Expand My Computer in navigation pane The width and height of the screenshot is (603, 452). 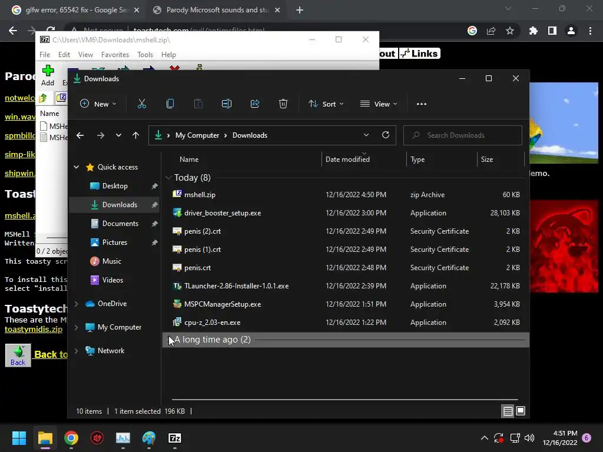click(x=76, y=327)
